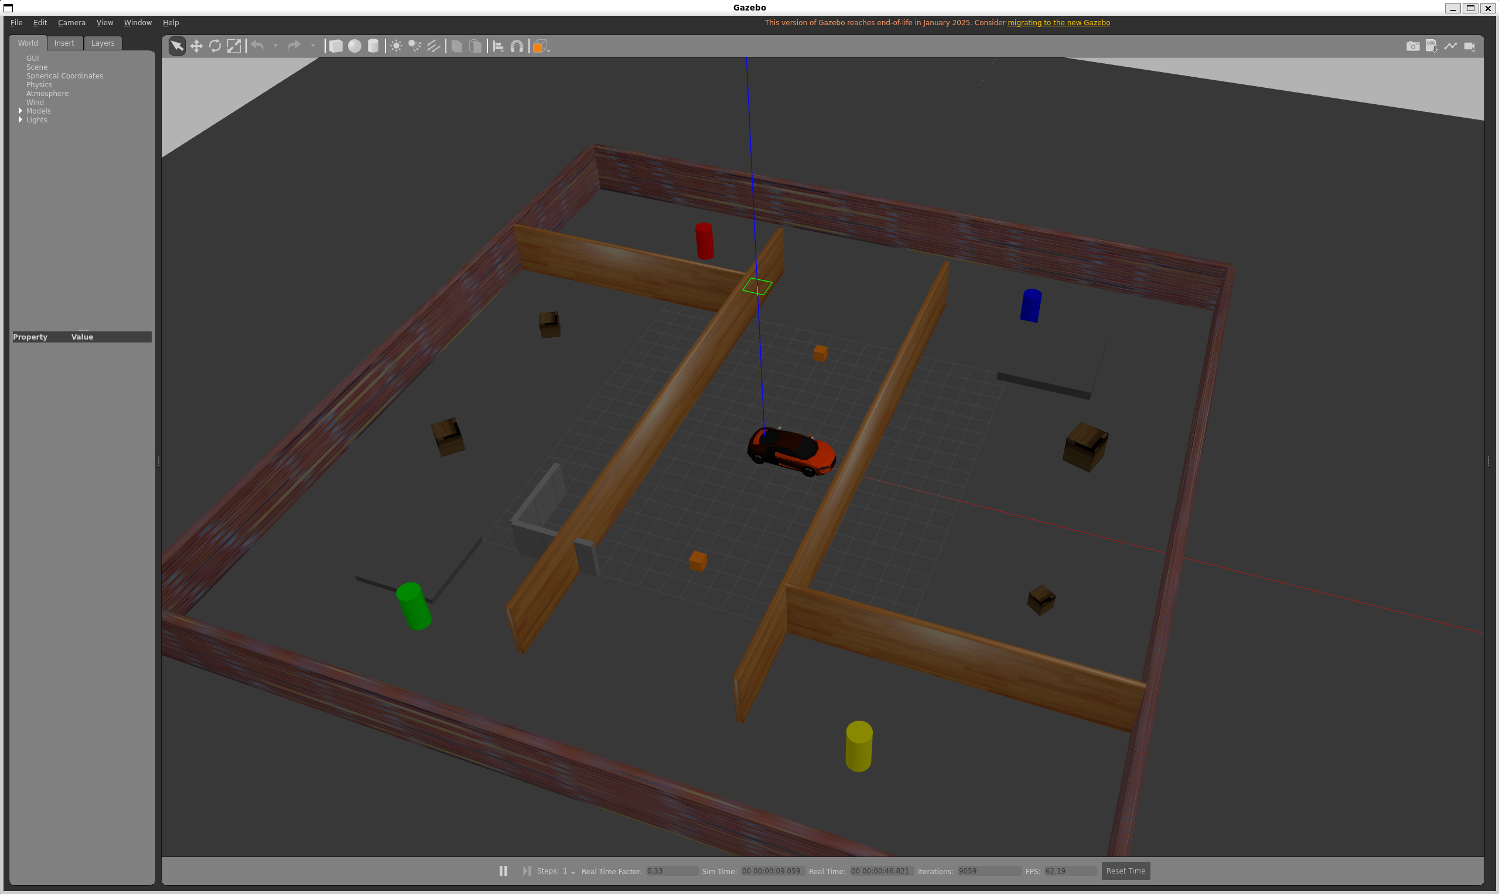Select the rotate mode tool
1499x894 pixels.
(214, 46)
